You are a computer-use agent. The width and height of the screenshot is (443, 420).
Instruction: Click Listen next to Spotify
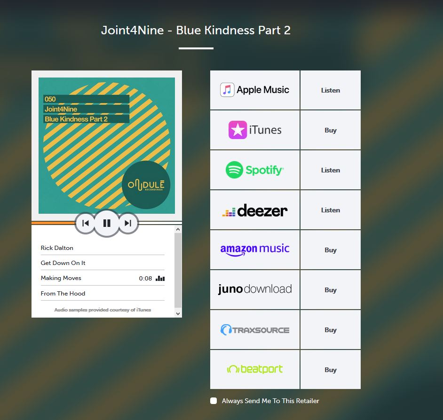(330, 170)
